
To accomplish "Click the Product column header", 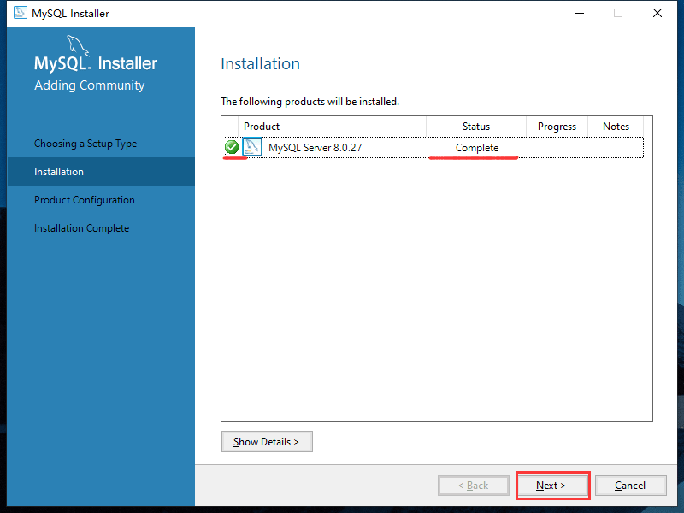I will click(332, 127).
